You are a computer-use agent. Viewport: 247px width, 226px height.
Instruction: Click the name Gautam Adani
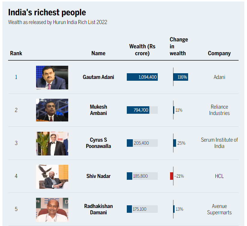pos(99,77)
